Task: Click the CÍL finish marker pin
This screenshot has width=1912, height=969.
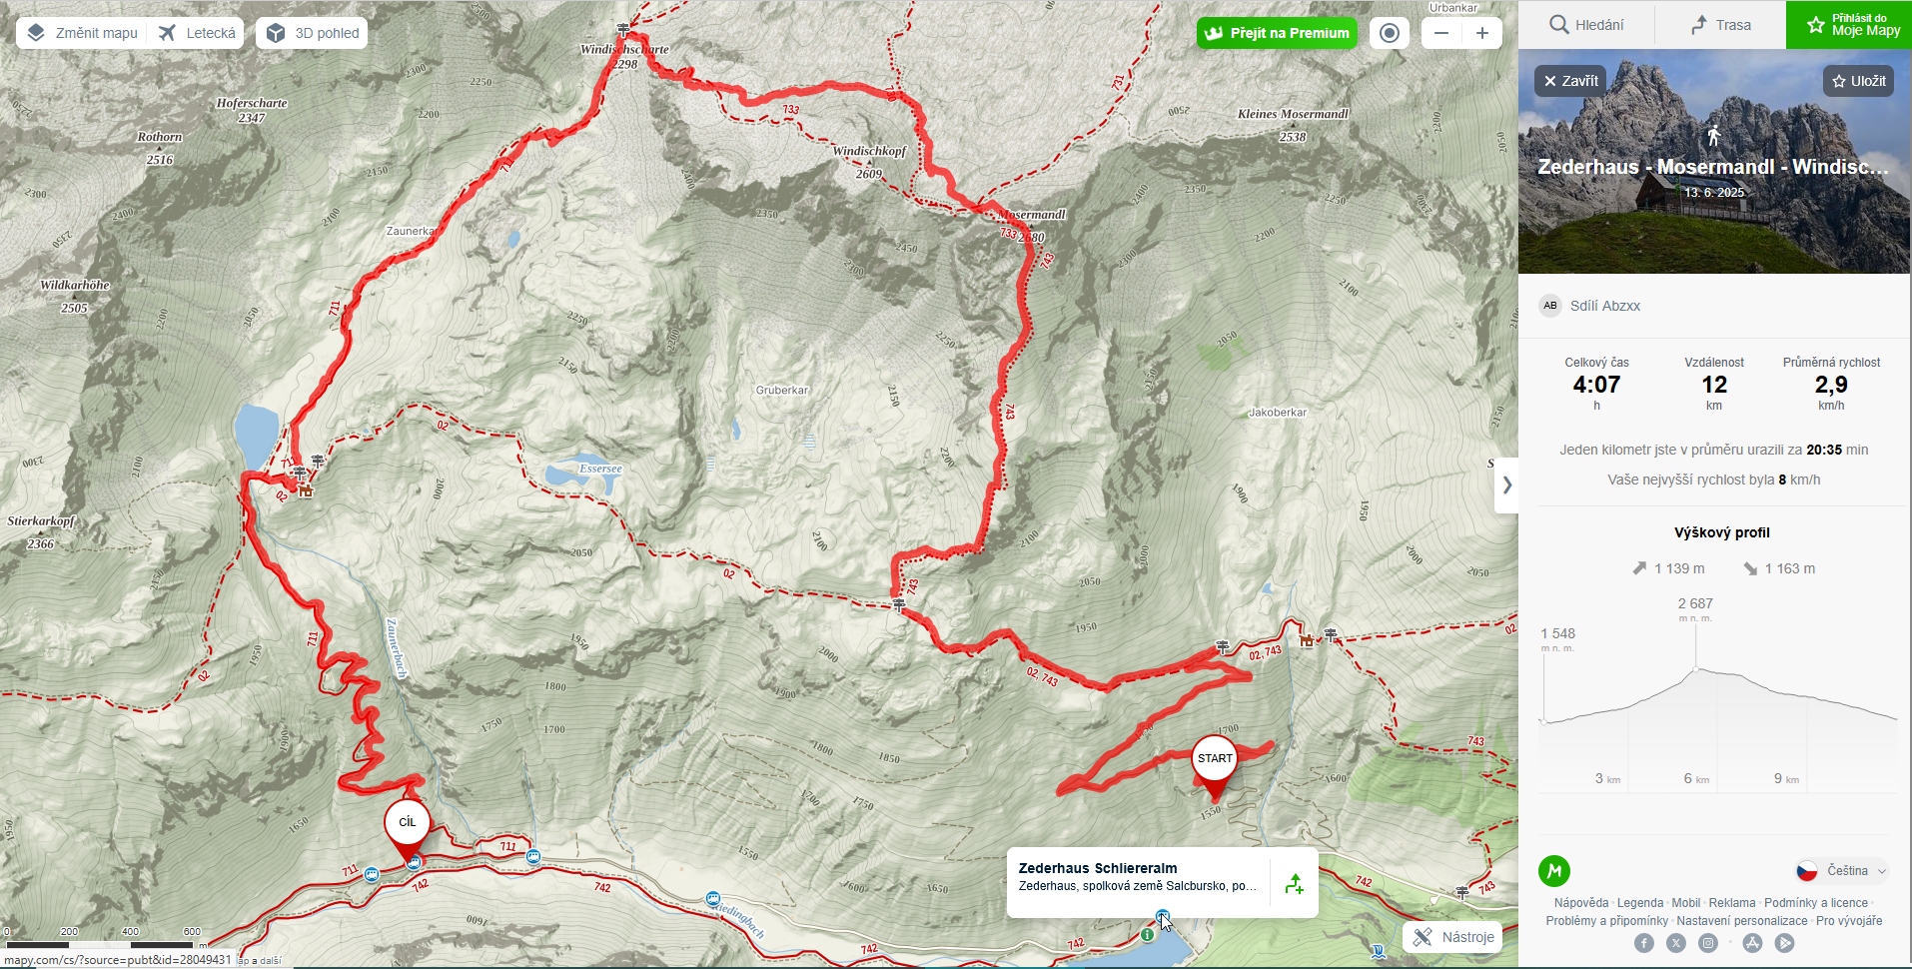Action: pos(408,829)
